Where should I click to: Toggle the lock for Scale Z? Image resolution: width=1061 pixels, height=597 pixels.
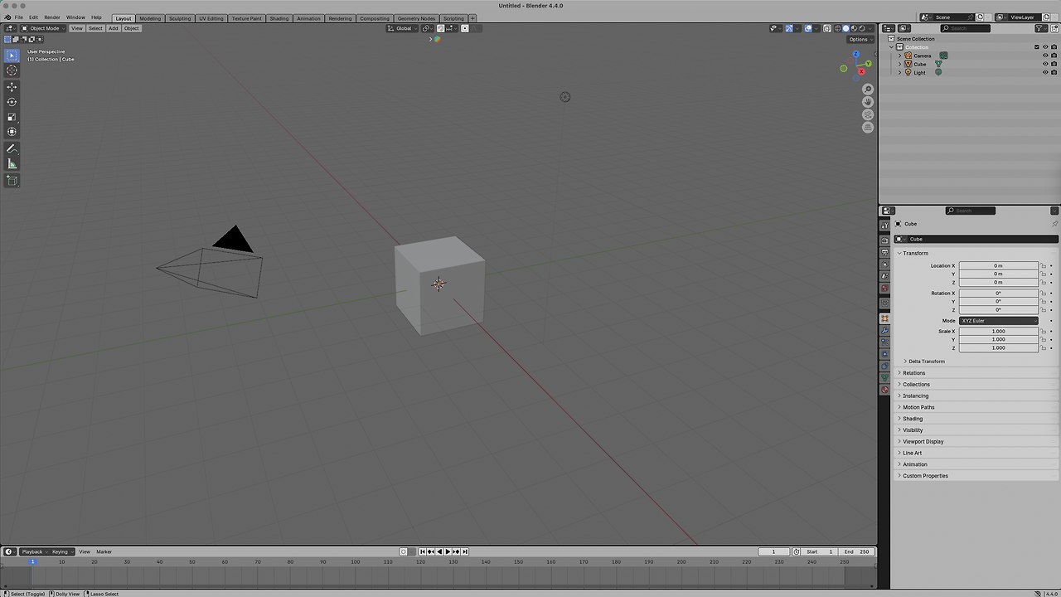[1044, 348]
